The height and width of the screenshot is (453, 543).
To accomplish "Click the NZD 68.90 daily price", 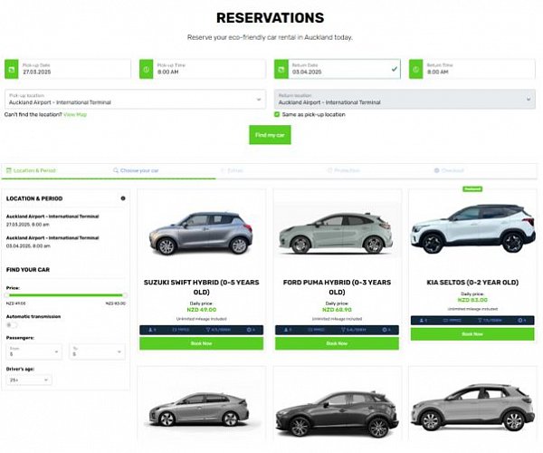I will pos(337,310).
